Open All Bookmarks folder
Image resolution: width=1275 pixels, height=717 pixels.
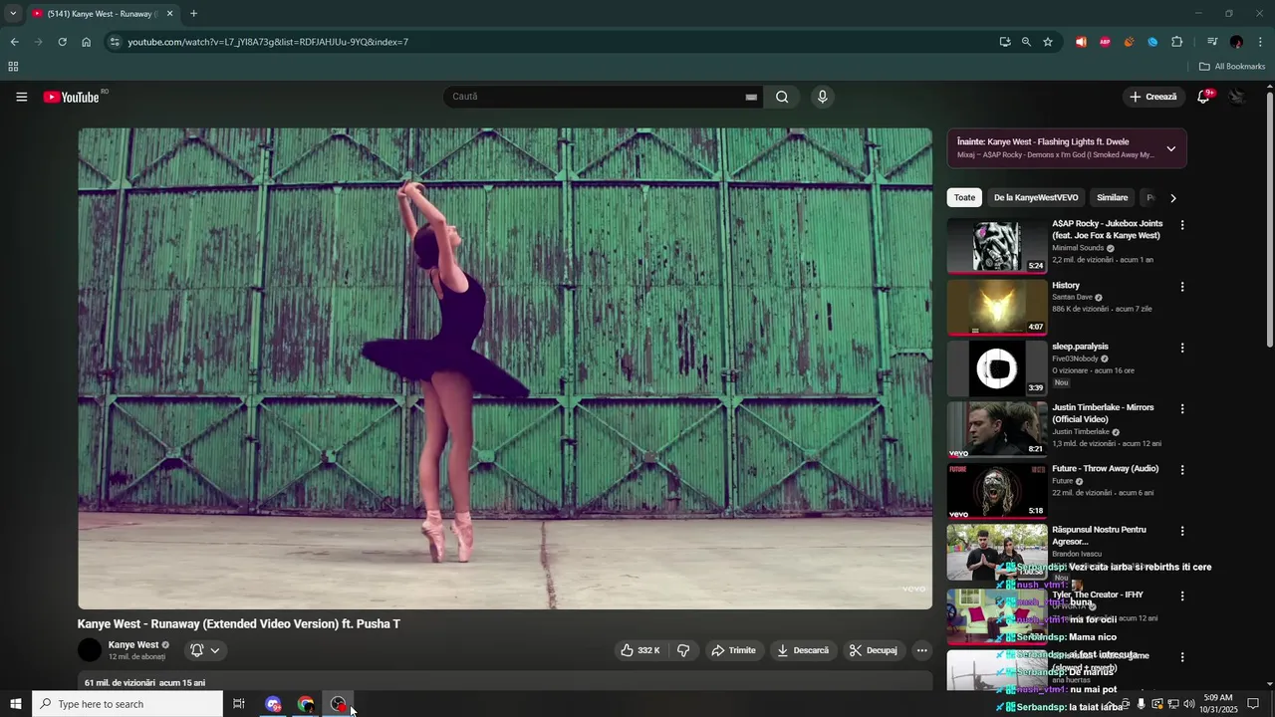pos(1232,67)
